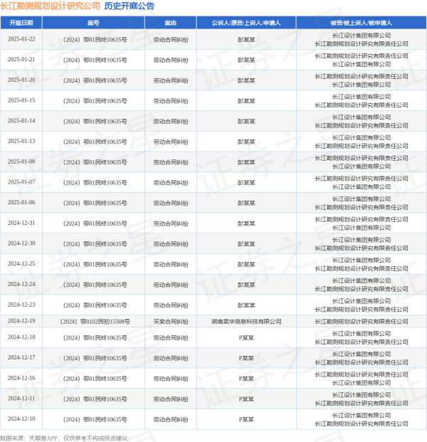Click 彭某某 in the 2025-01-08 row

(246, 162)
